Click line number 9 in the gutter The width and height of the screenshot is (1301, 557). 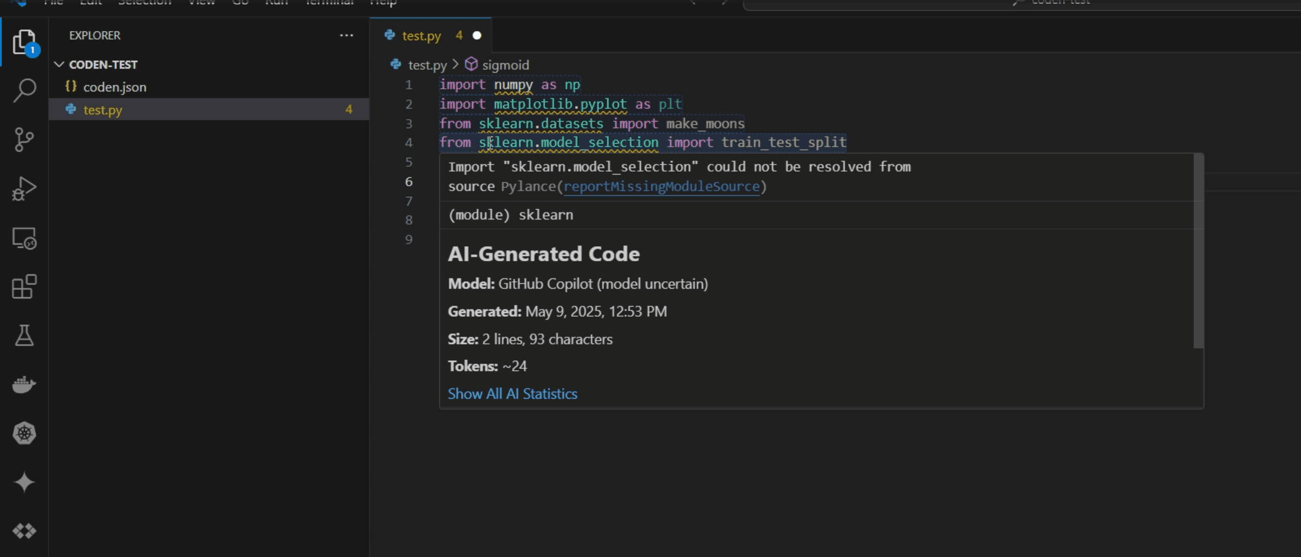tap(408, 239)
